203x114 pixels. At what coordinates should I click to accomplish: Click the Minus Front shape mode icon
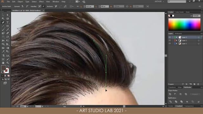[175, 94]
